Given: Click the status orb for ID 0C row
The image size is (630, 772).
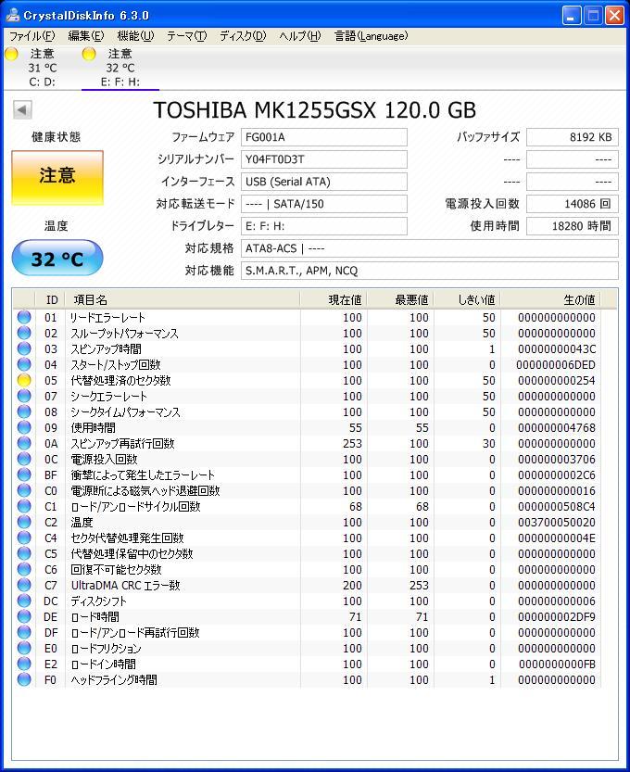Looking at the screenshot, I should point(24,459).
